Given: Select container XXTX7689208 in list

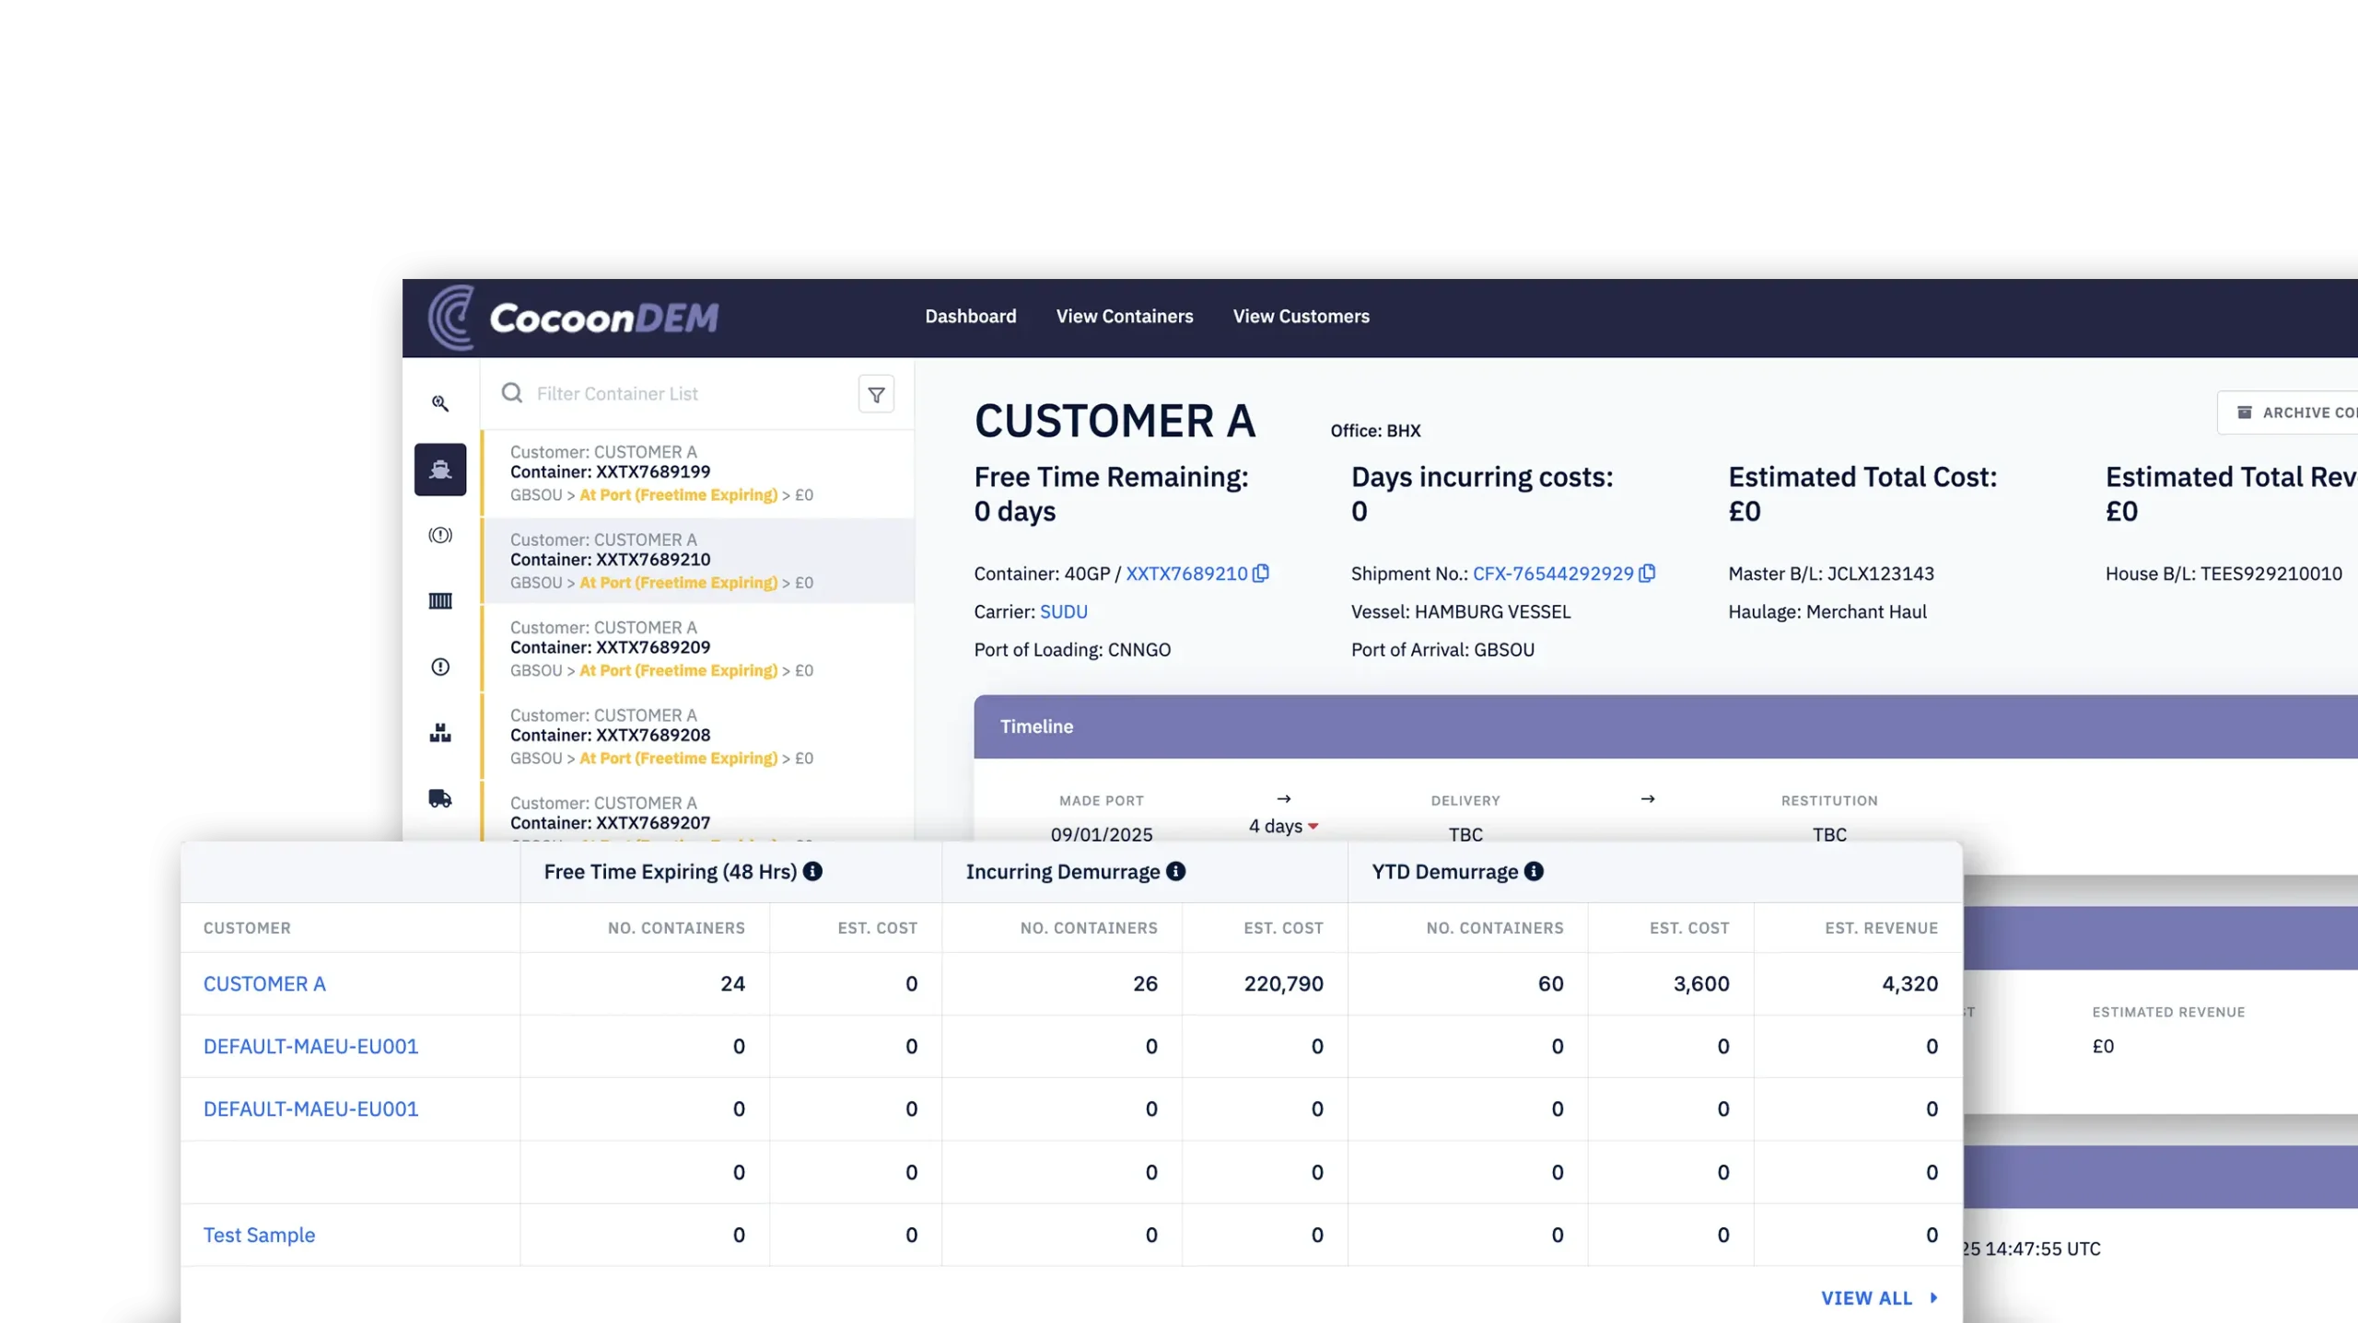Looking at the screenshot, I should coord(698,737).
